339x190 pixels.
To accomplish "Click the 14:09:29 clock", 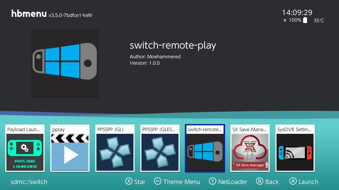I will 297,12.
